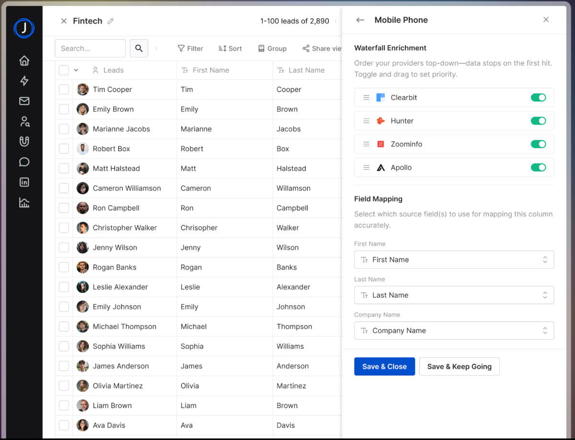Go back using the Mobile Phone arrow
This screenshot has height=440, width=575.
click(x=360, y=20)
